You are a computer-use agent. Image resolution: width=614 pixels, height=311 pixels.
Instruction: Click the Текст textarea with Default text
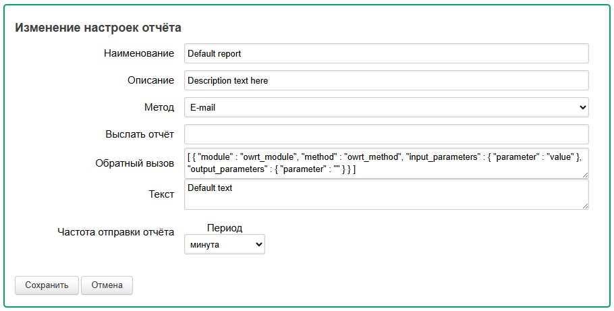386,194
